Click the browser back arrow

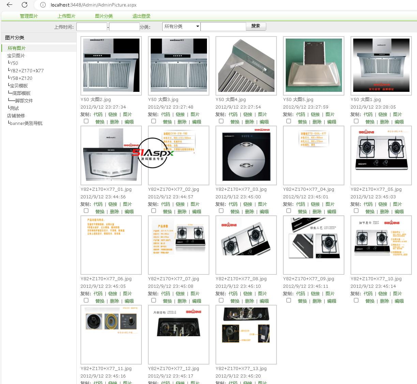pos(10,5)
